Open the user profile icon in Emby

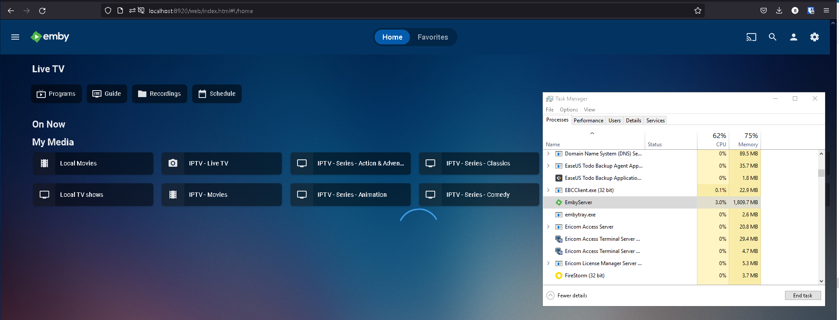point(794,37)
